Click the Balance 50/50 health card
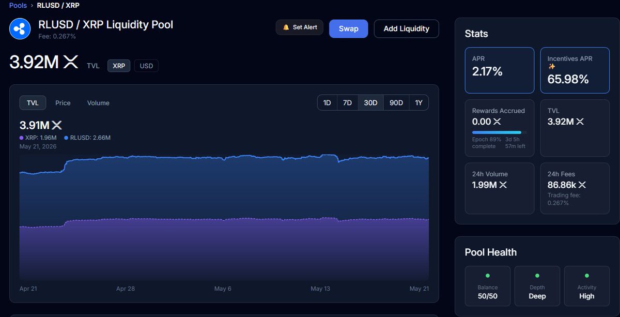Viewport: 620px width, 317px height. pyautogui.click(x=488, y=286)
